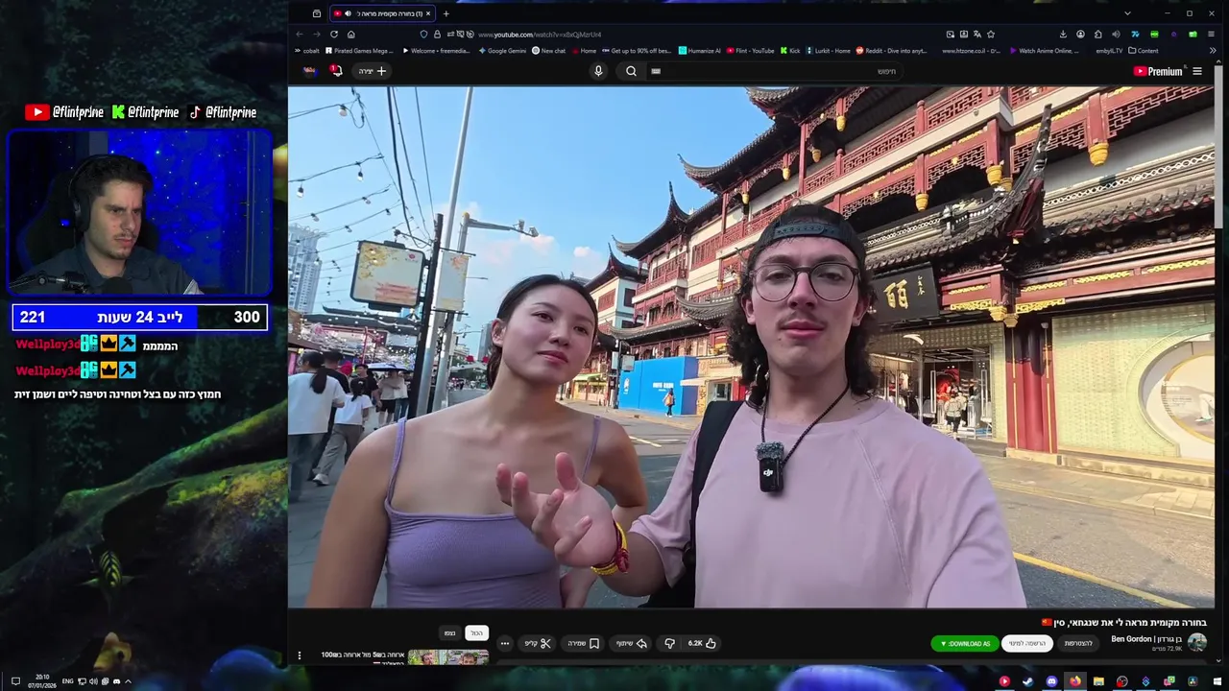Click the Share button with arrow
Viewport: 1229px width, 691px height.
[x=632, y=643]
